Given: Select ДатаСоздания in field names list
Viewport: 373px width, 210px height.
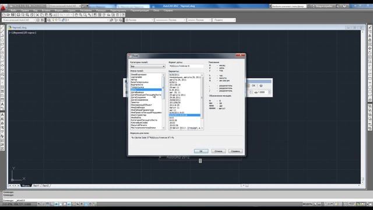Looking at the screenshot, I should tap(138, 97).
